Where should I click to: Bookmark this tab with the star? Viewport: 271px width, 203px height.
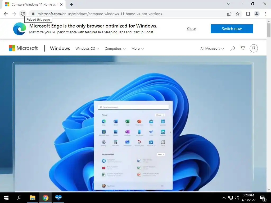pyautogui.click(x=238, y=14)
